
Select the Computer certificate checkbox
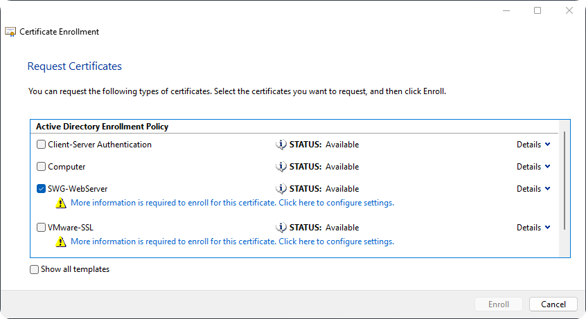41,167
